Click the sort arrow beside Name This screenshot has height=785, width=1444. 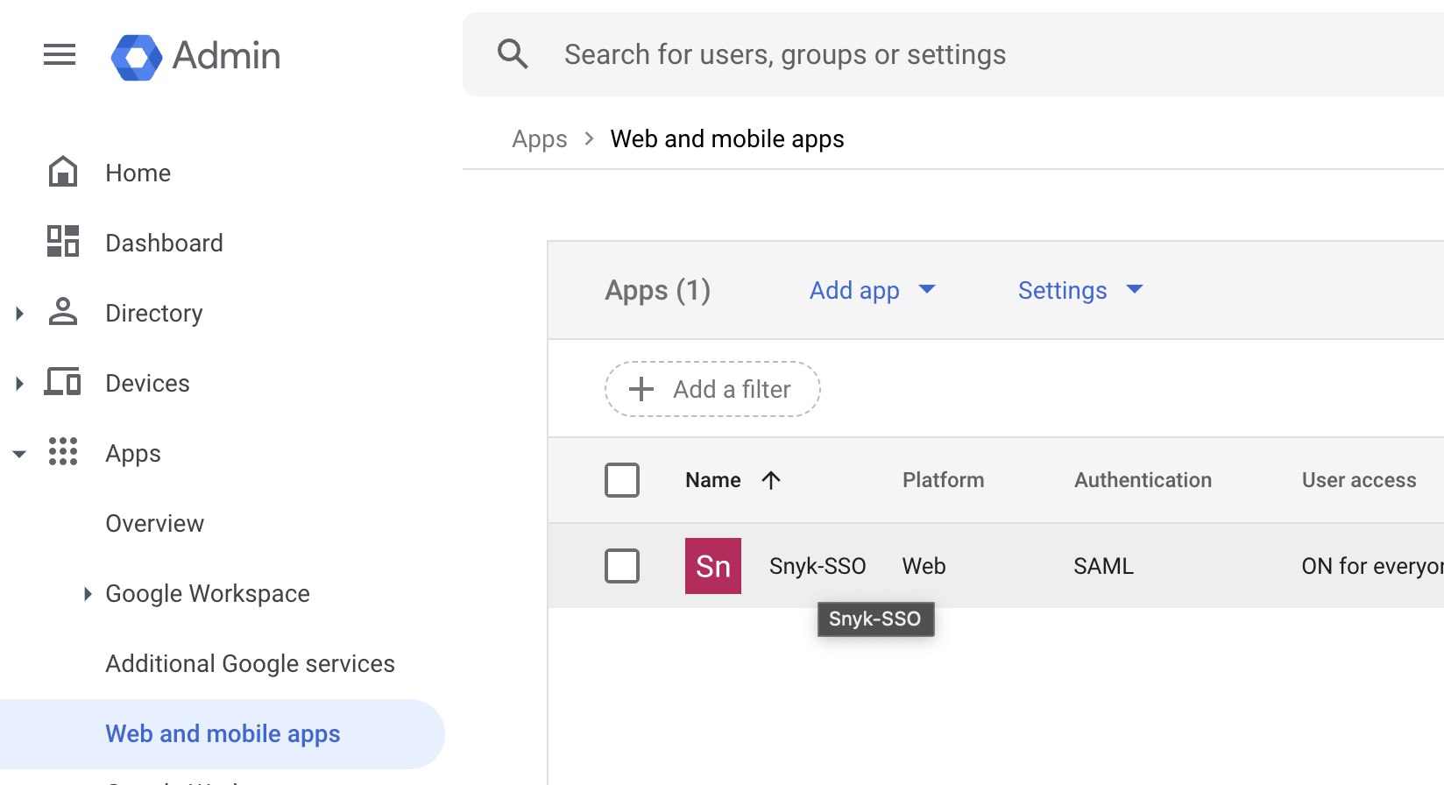(x=771, y=480)
